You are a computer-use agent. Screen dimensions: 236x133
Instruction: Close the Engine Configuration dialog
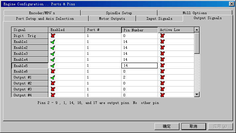231,4
